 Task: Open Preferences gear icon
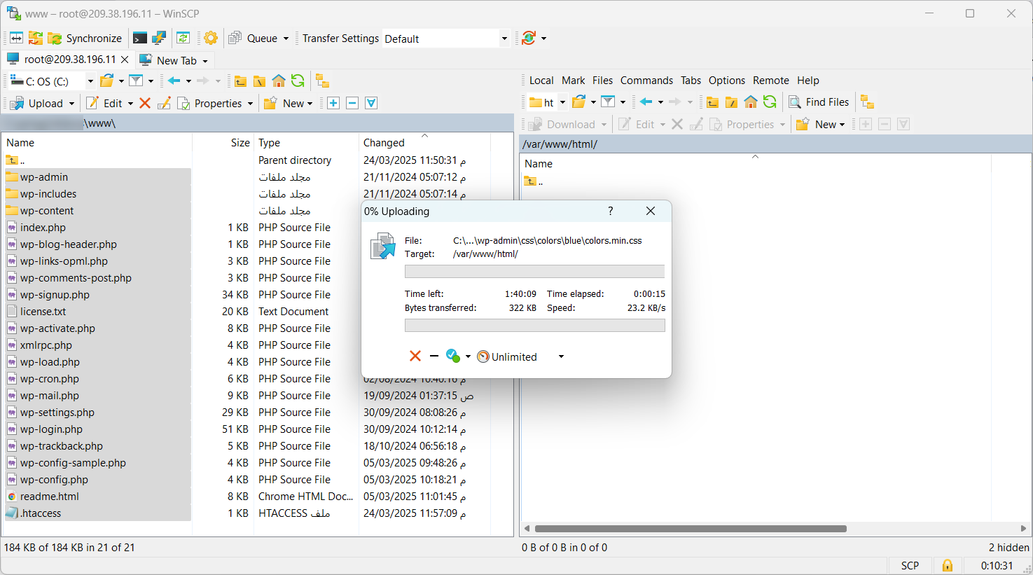coord(211,38)
